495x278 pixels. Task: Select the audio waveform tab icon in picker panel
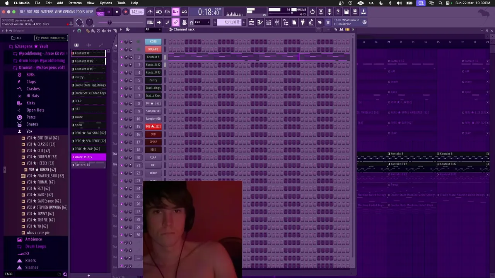(89, 45)
